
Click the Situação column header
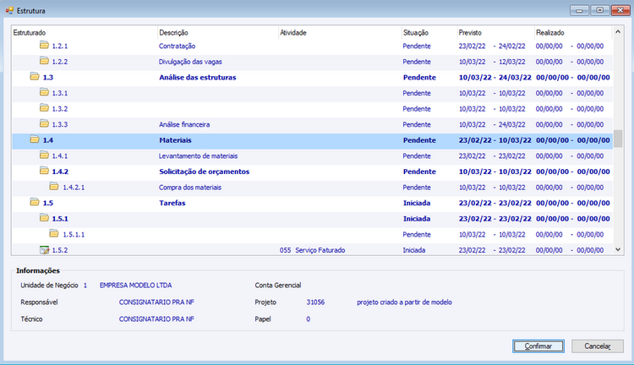[416, 33]
